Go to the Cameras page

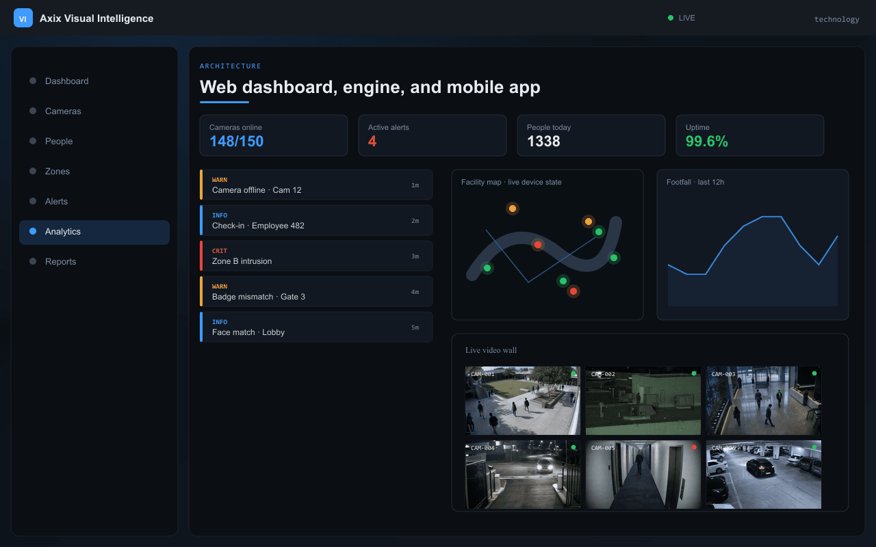point(94,111)
